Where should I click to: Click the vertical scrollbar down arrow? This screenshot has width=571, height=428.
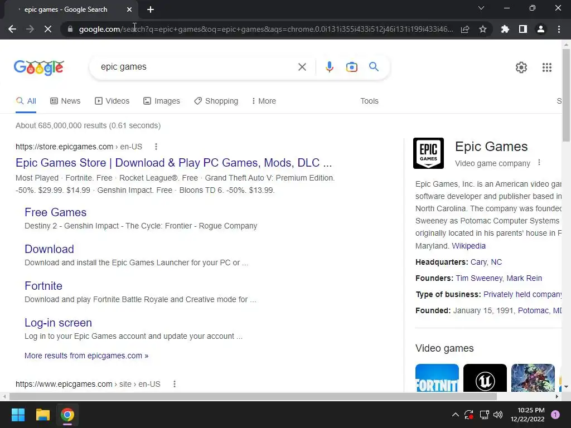[x=566, y=387]
